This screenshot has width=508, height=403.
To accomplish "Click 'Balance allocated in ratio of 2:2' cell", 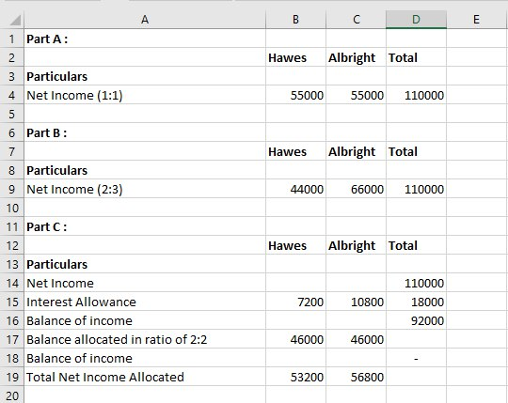I will pyautogui.click(x=145, y=339).
